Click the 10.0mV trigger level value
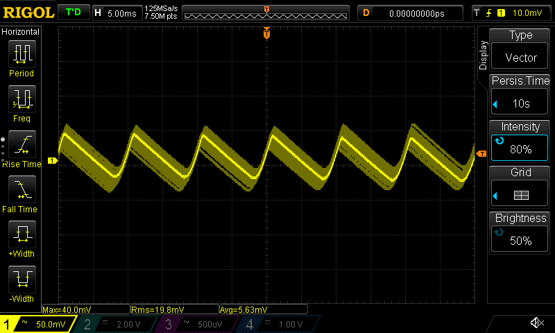This screenshot has width=555, height=333. pos(527,13)
